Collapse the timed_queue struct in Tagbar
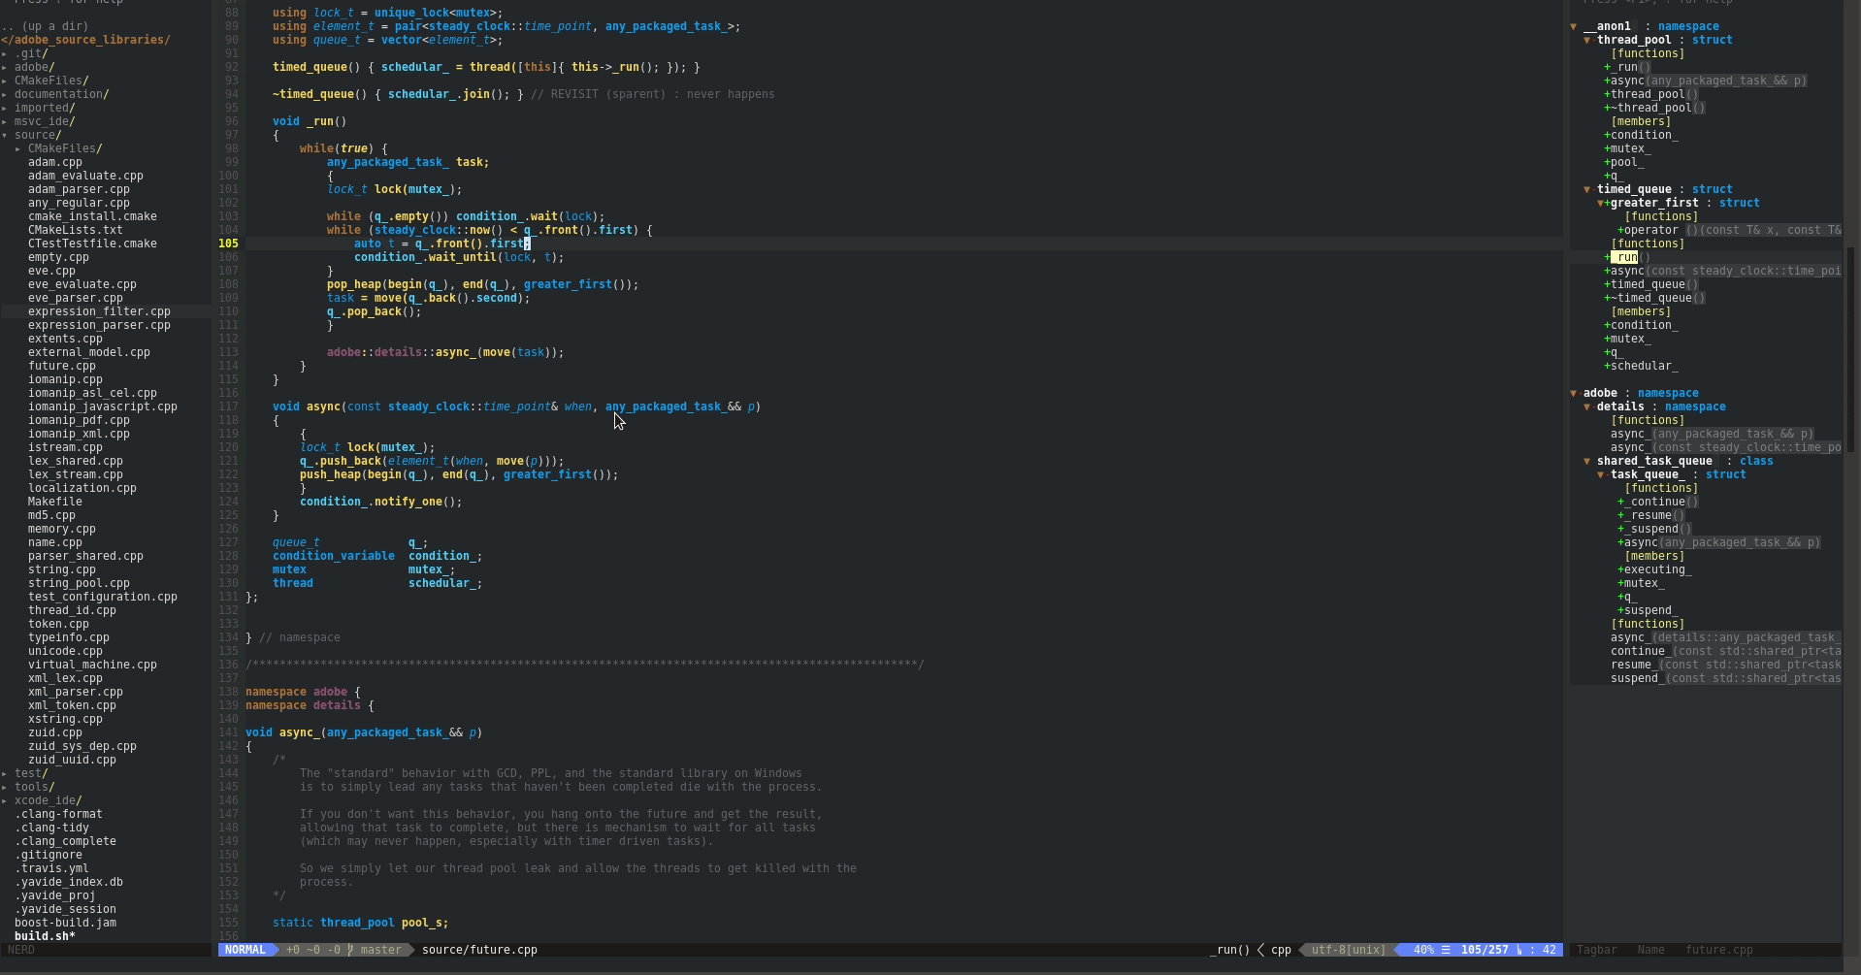The height and width of the screenshot is (975, 1861). tap(1587, 189)
